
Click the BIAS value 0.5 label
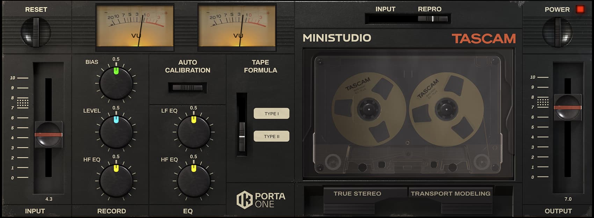pos(116,59)
